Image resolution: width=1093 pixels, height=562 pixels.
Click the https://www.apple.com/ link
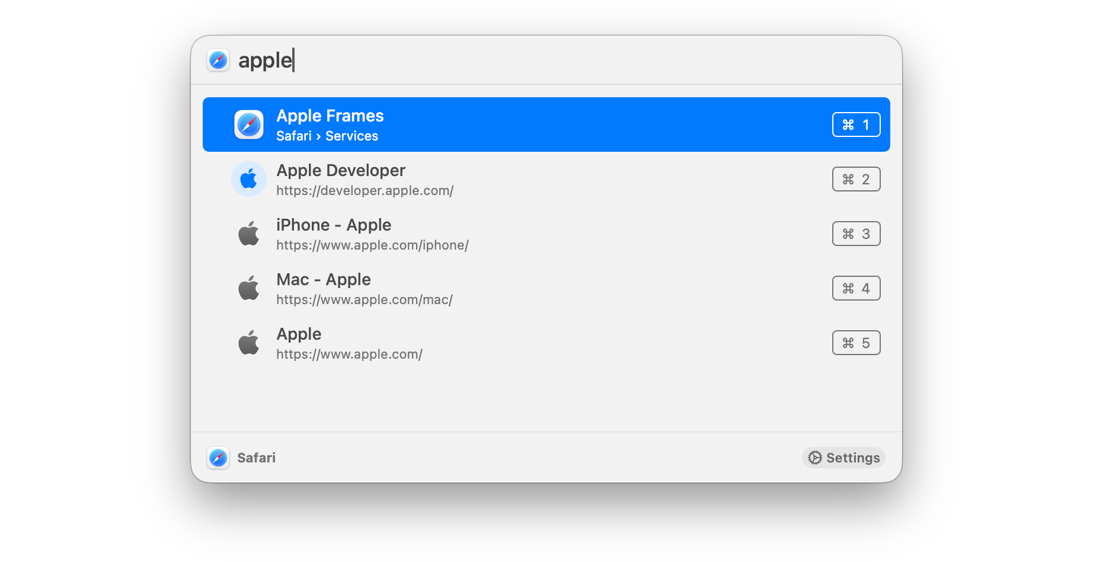pos(349,355)
